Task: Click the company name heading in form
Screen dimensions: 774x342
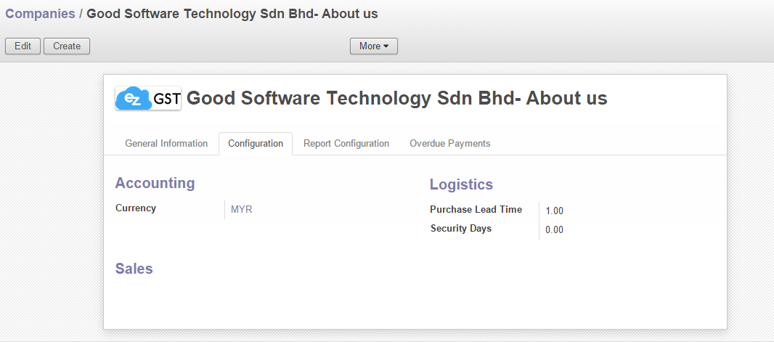Action: click(x=397, y=98)
